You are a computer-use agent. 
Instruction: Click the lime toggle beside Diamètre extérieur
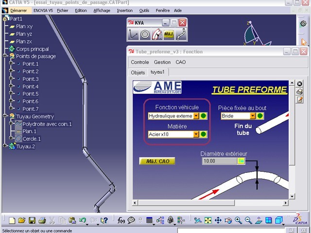point(241,161)
